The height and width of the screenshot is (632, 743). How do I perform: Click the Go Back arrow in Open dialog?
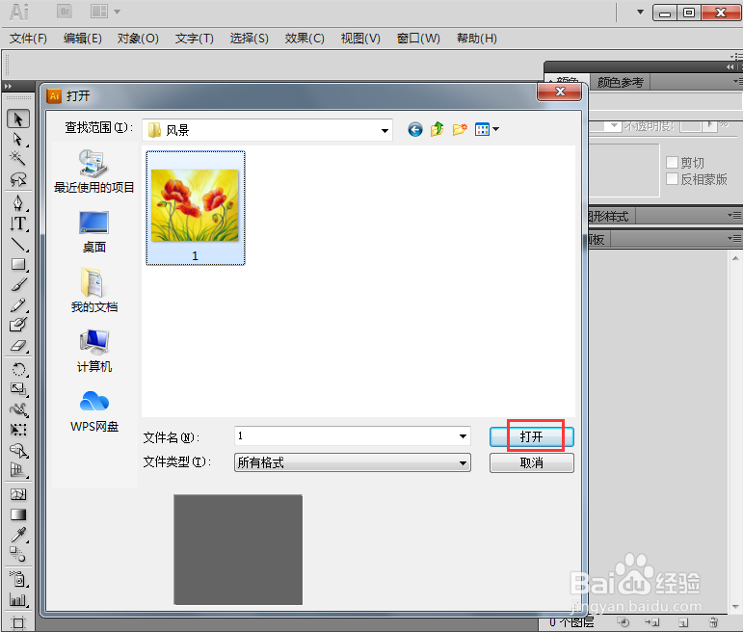(415, 129)
